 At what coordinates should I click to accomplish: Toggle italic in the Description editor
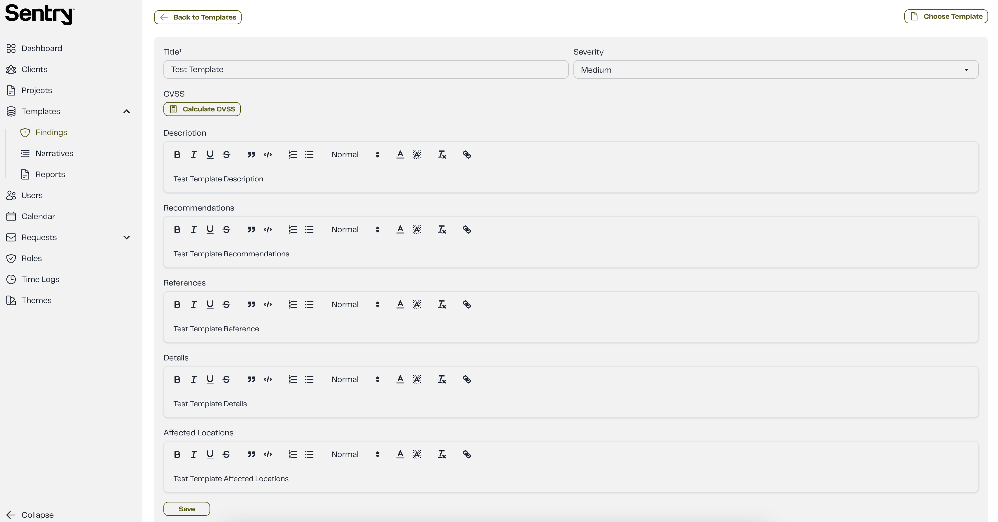coord(193,155)
